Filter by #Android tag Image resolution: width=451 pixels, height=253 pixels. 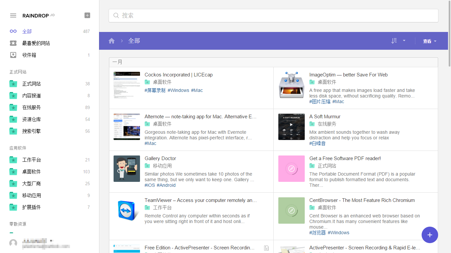(x=166, y=185)
